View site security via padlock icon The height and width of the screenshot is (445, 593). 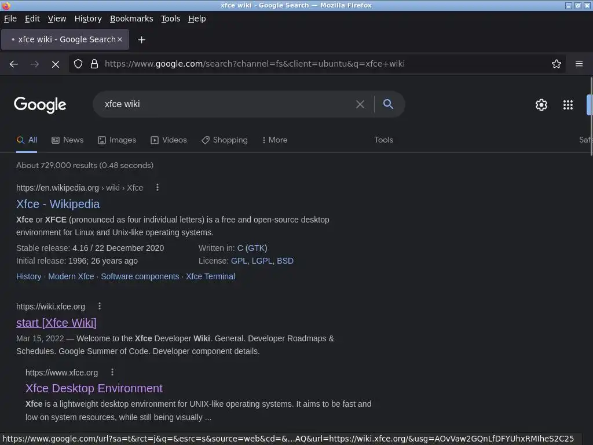click(94, 64)
